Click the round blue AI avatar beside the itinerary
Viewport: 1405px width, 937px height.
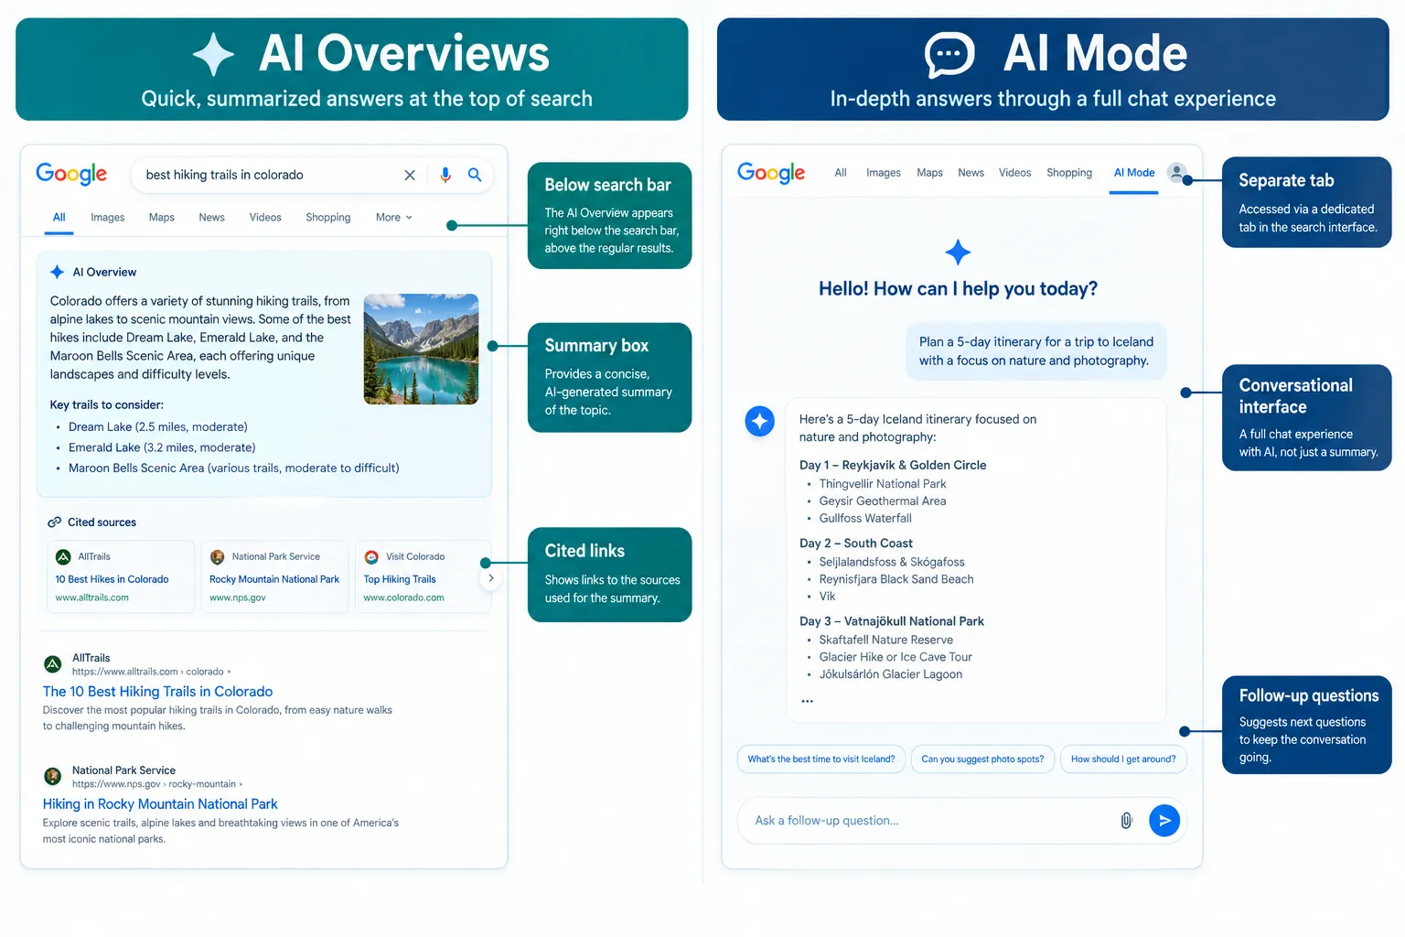point(759,421)
